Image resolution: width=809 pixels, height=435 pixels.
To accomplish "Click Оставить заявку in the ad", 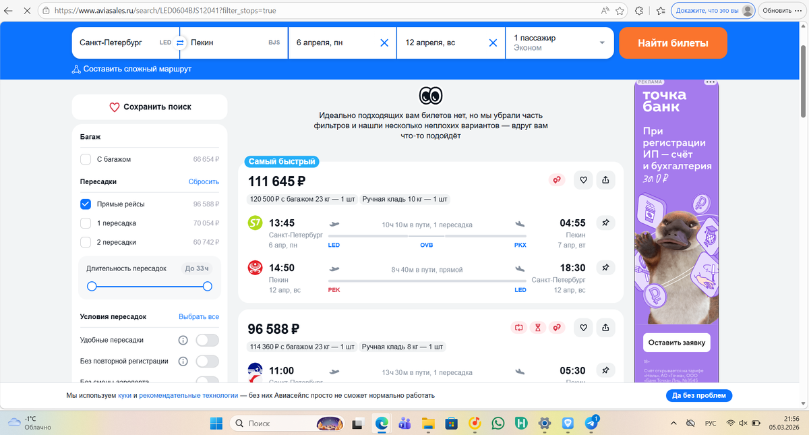I will (677, 343).
